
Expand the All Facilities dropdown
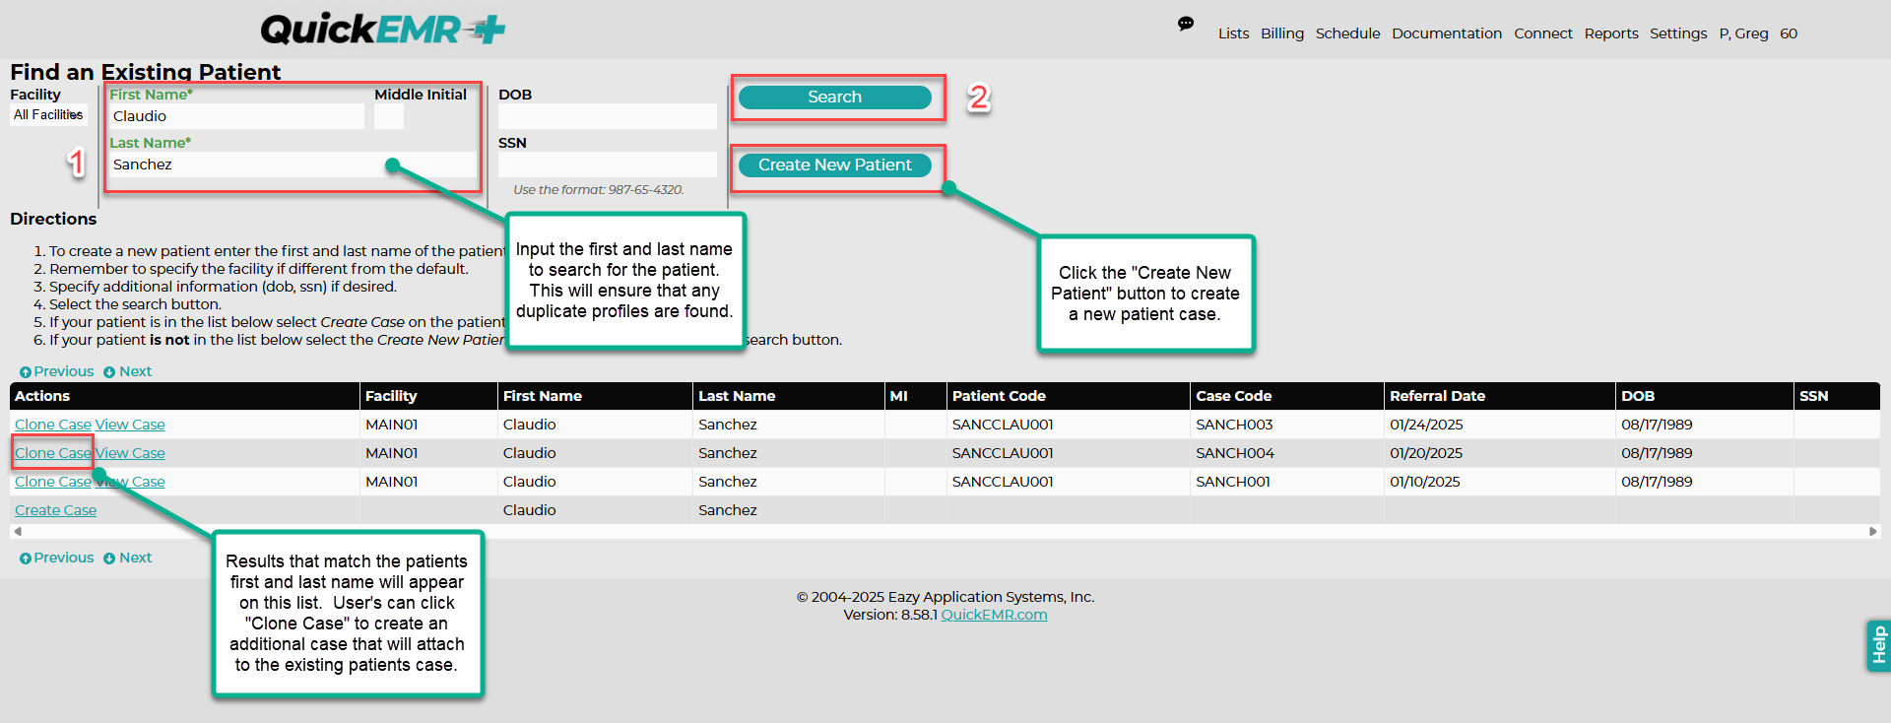[x=48, y=115]
